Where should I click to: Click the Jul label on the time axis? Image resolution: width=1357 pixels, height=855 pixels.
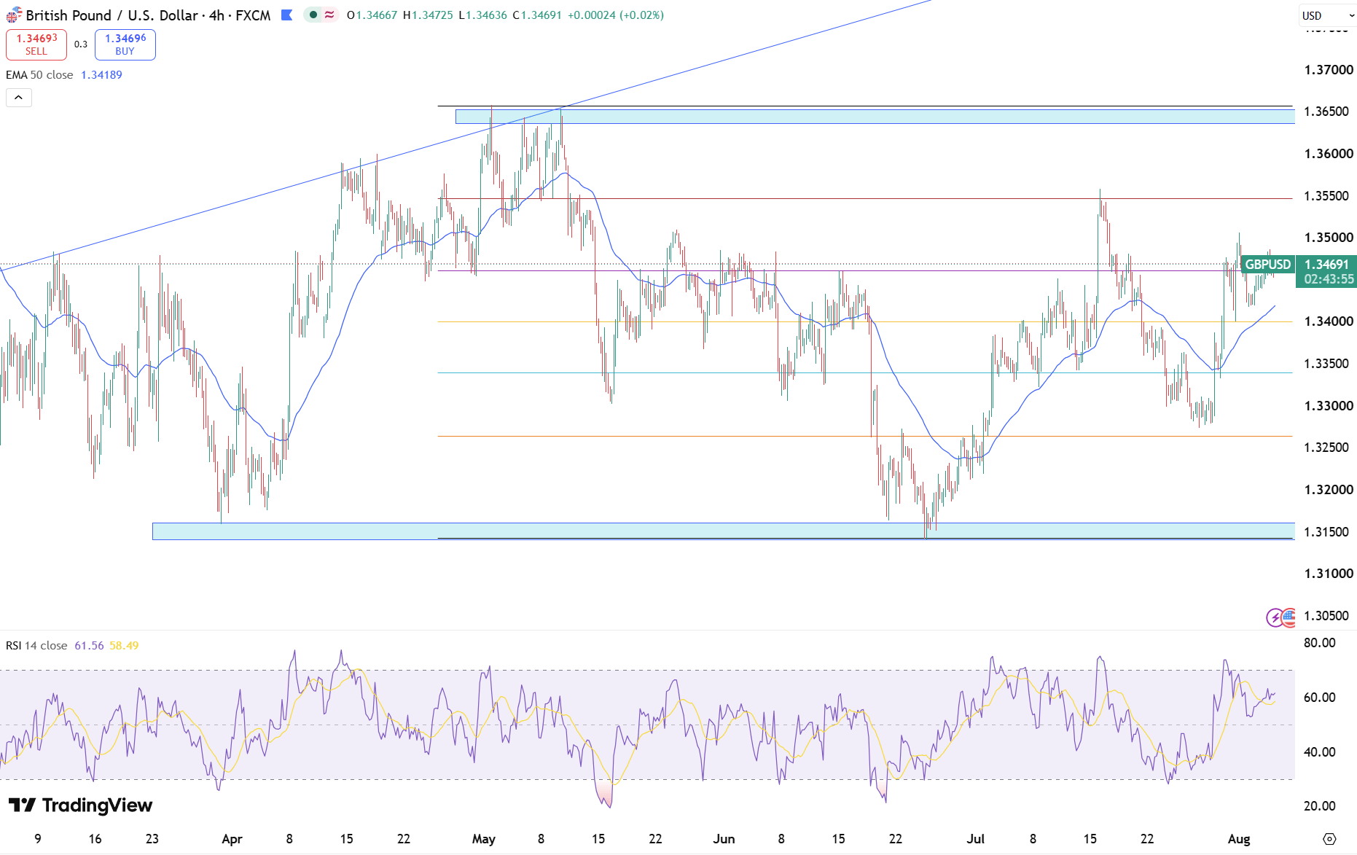[x=976, y=839]
